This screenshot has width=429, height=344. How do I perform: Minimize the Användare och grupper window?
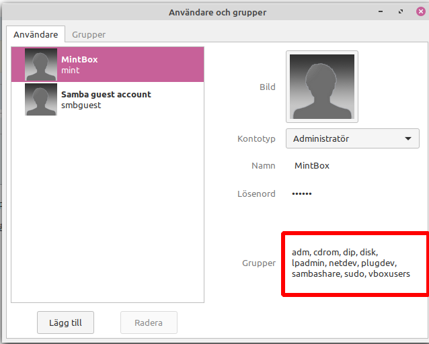point(381,11)
